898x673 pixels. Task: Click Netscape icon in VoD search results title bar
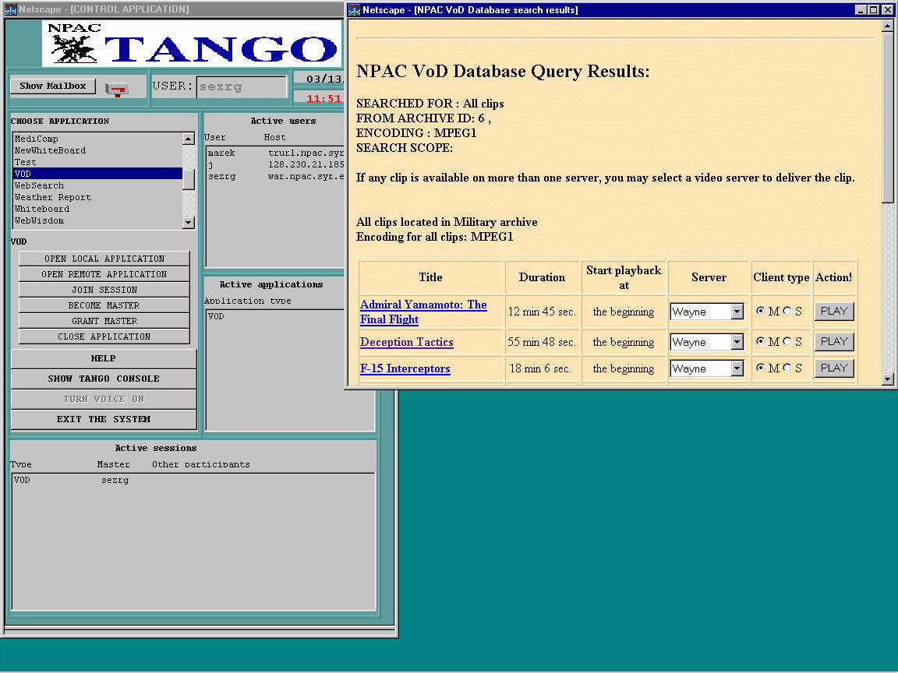[355, 9]
